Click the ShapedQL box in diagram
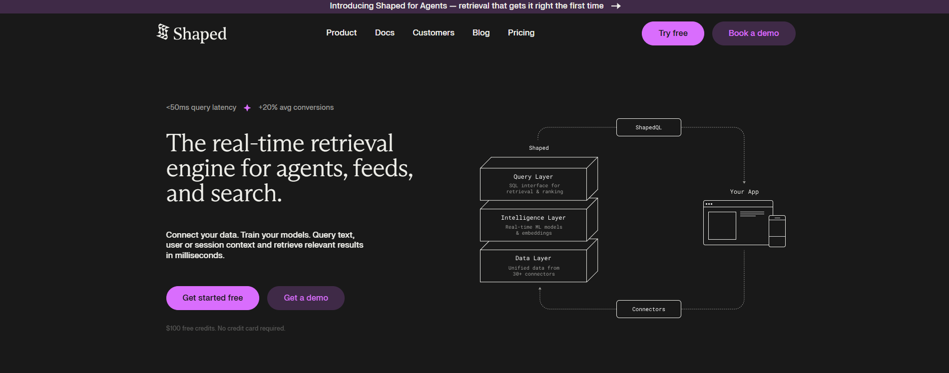Image resolution: width=949 pixels, height=373 pixels. coord(648,127)
